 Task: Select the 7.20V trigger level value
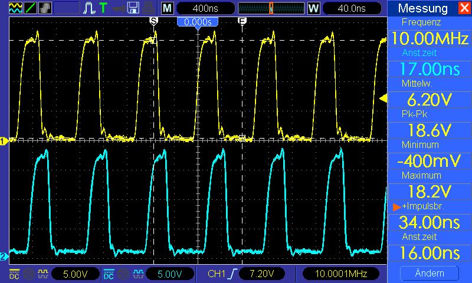(x=261, y=274)
